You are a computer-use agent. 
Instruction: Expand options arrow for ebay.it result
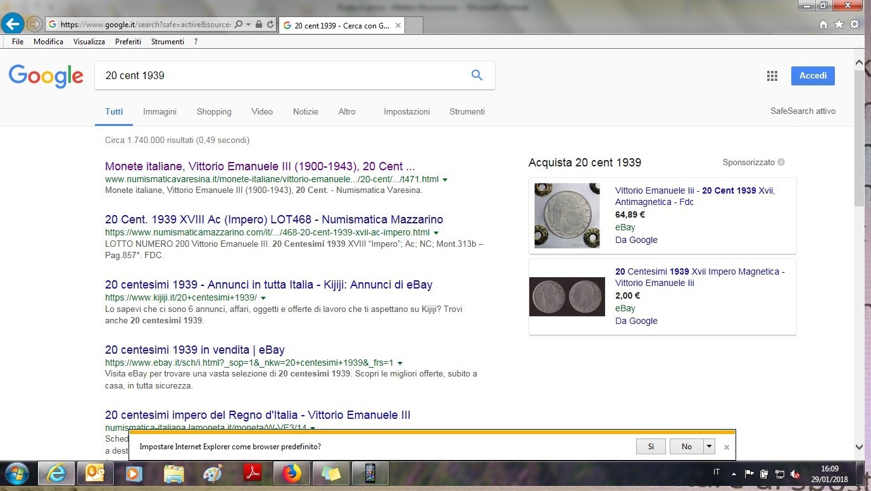[x=400, y=363]
